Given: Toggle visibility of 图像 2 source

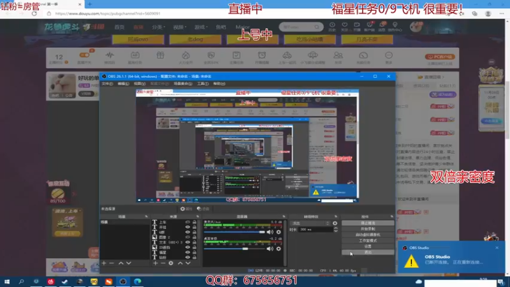Looking at the screenshot, I should tap(187, 237).
